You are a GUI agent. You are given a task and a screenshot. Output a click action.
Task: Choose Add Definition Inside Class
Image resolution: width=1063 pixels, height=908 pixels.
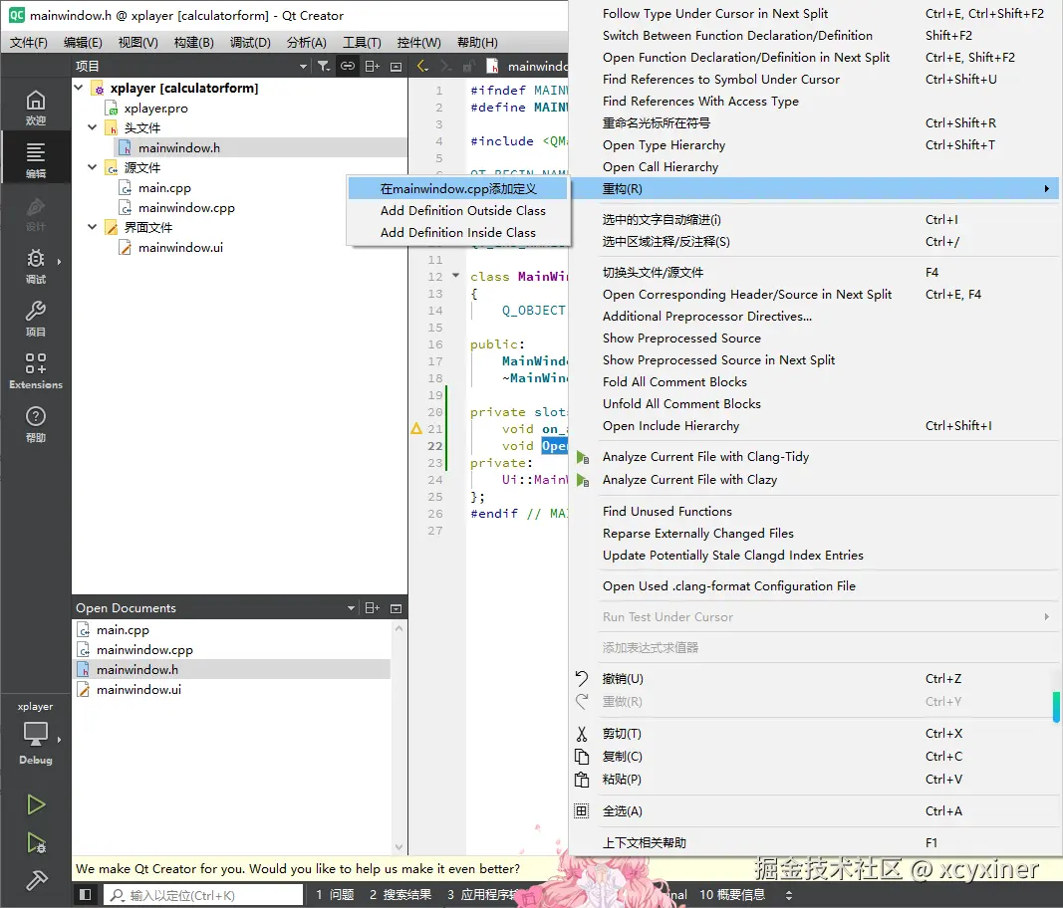457,232
